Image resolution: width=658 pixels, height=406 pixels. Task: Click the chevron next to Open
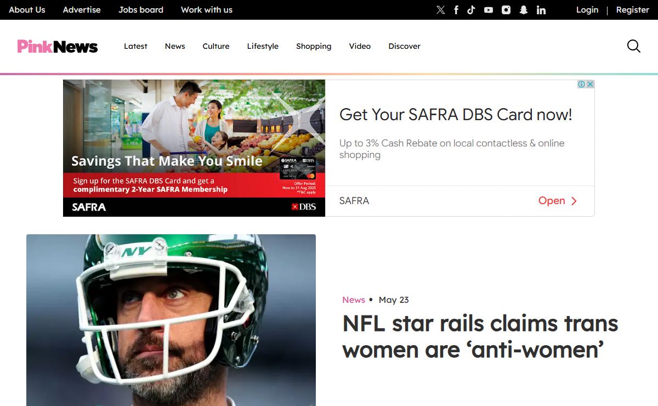pyautogui.click(x=574, y=201)
